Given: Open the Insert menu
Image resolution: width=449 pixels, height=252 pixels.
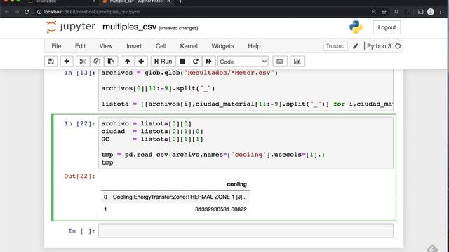Looking at the screenshot, I should pyautogui.click(x=134, y=46).
